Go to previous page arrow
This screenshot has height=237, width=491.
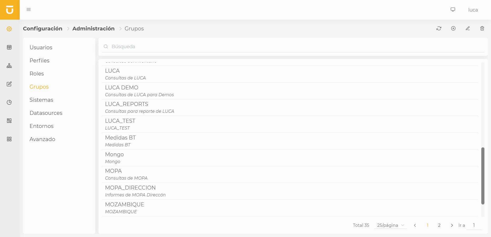415,225
